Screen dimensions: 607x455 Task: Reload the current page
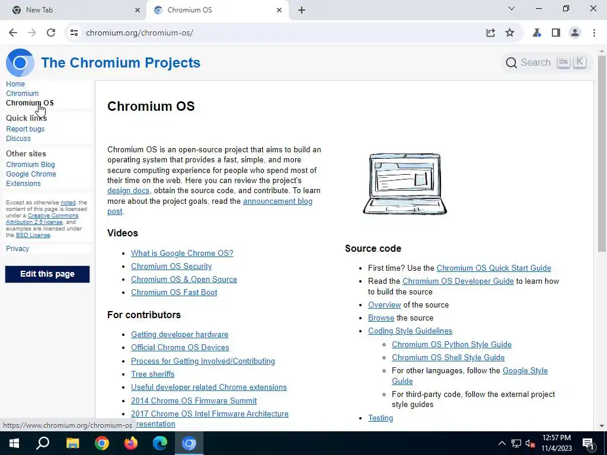point(51,33)
